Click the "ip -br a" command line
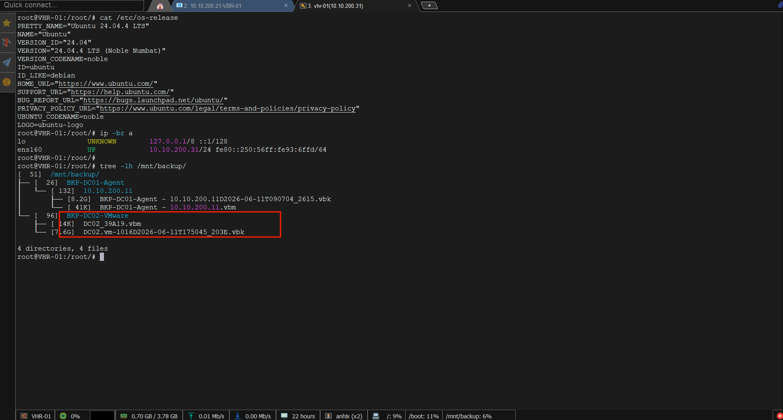This screenshot has width=783, height=420. (x=116, y=133)
